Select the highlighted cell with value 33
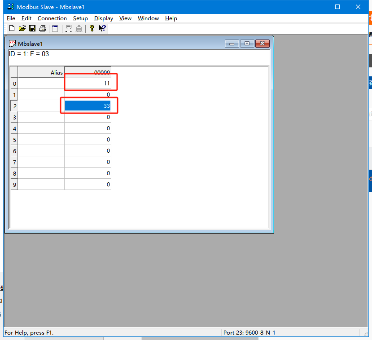The height and width of the screenshot is (340, 372). (x=88, y=106)
